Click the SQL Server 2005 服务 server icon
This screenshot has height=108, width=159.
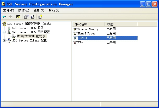[x=9, y=28]
